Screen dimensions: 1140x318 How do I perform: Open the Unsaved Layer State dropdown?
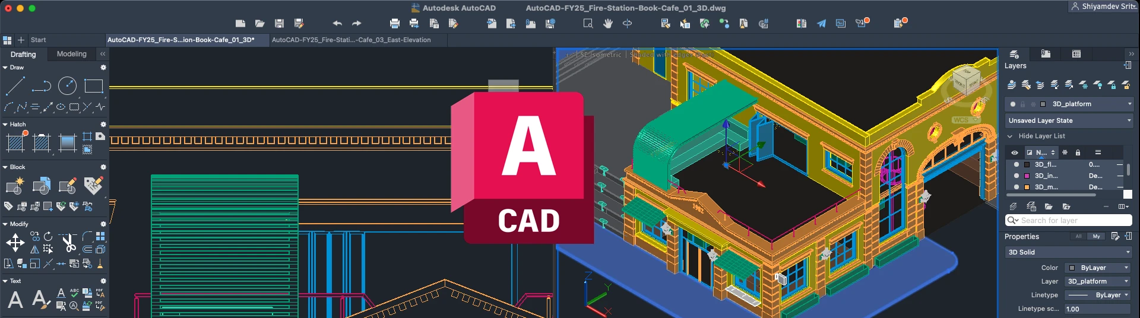pos(1070,120)
